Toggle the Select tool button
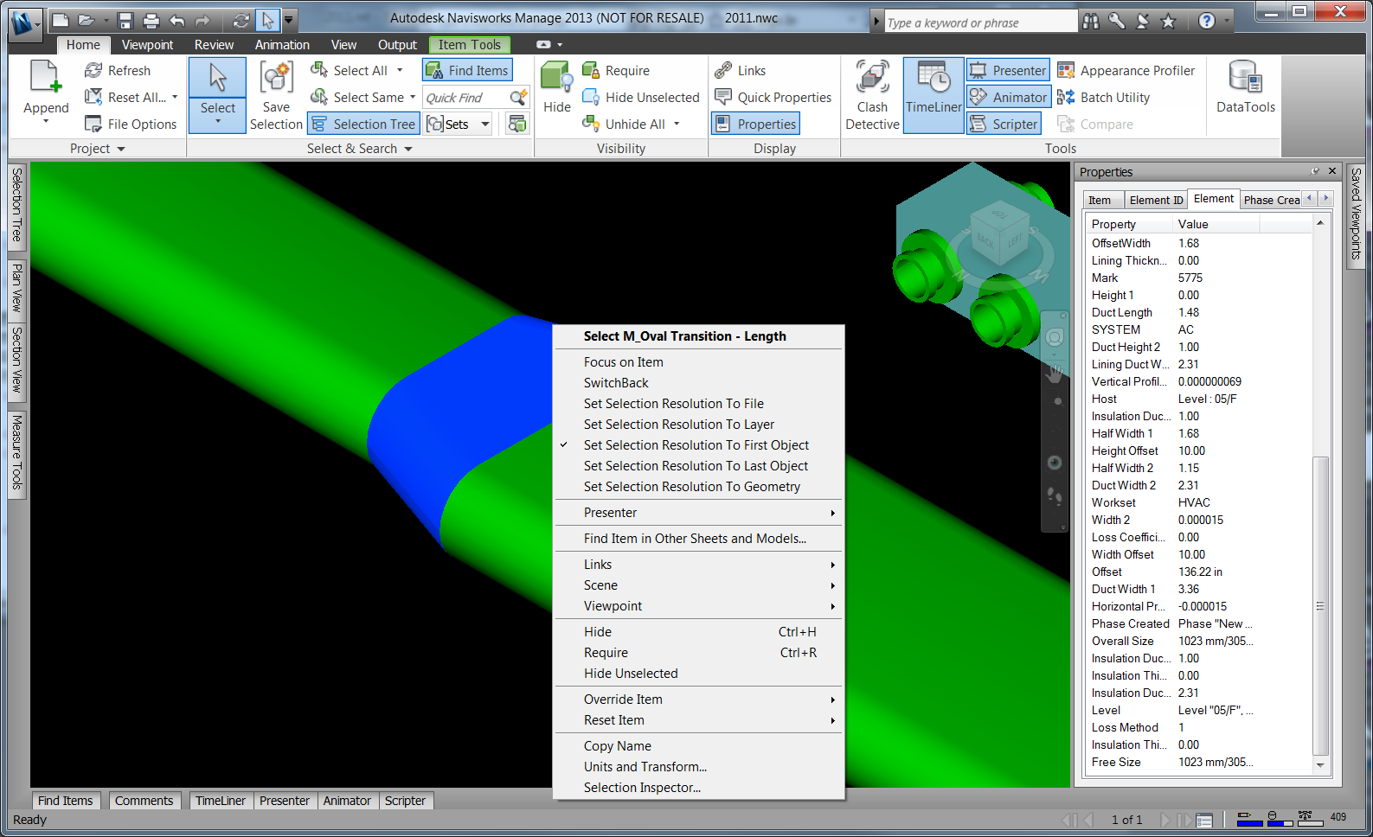The image size is (1373, 837). [x=217, y=95]
